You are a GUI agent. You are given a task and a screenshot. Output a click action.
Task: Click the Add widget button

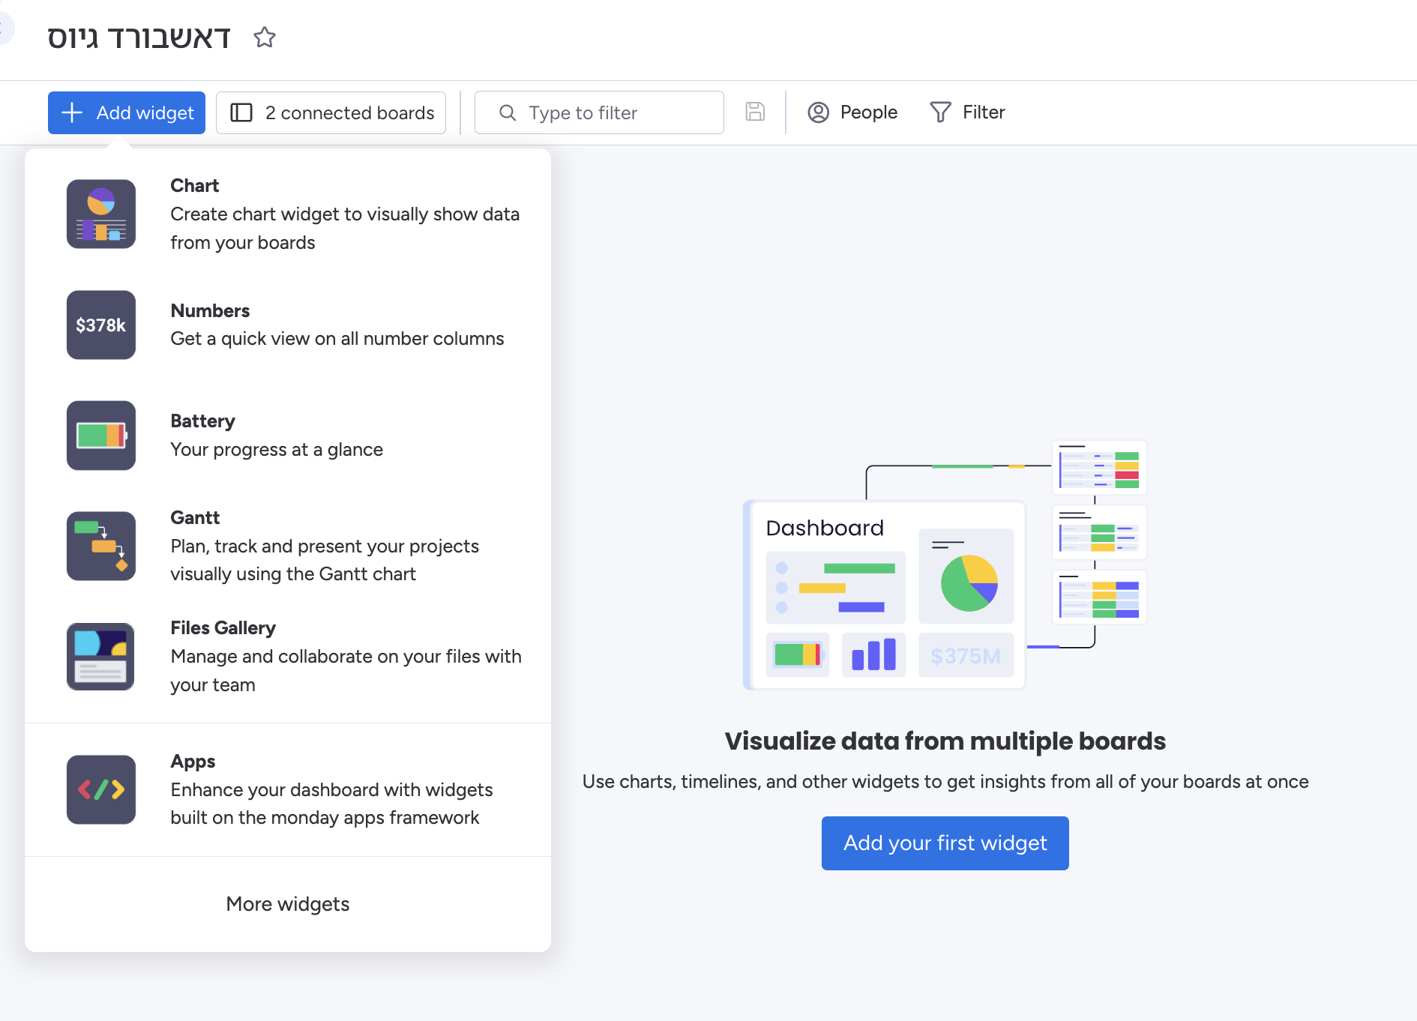tap(127, 112)
